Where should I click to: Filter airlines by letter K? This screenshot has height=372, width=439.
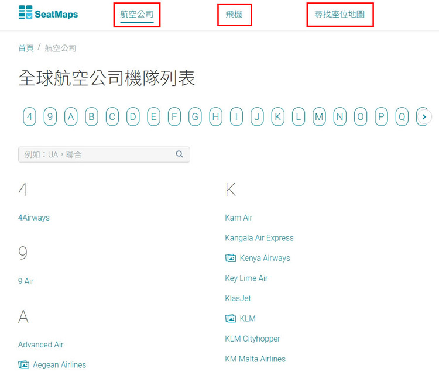pyautogui.click(x=278, y=116)
